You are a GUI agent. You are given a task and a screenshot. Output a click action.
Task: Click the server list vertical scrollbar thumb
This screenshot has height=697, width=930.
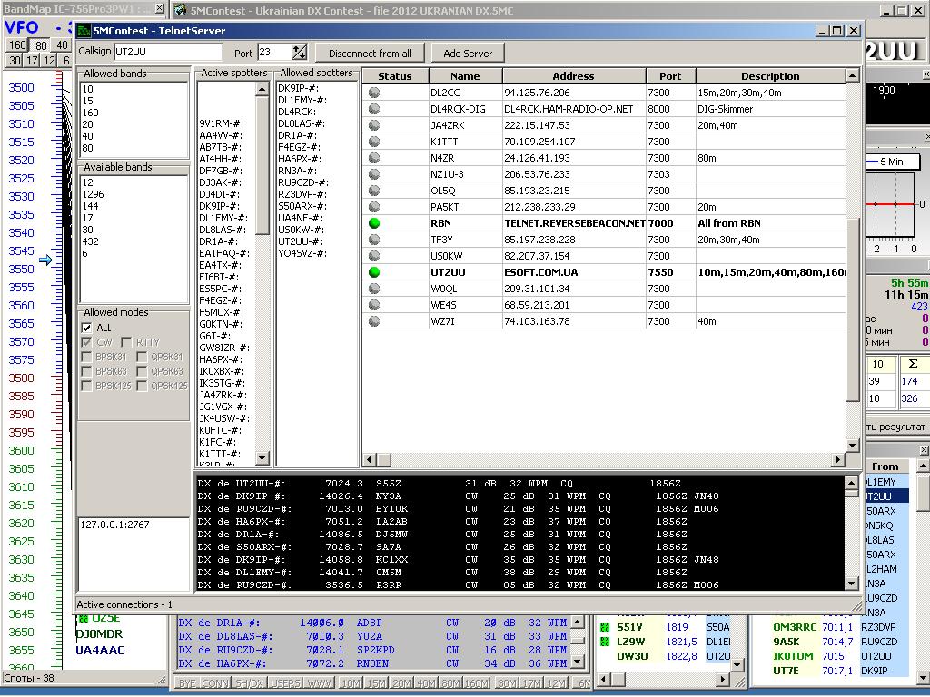pyautogui.click(x=852, y=309)
